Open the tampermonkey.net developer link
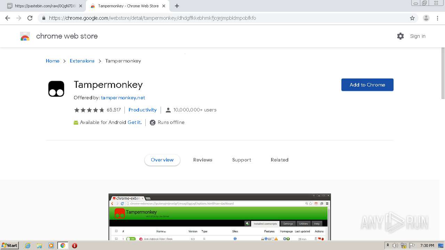Viewport: 445px width, 250px height. coord(123,98)
